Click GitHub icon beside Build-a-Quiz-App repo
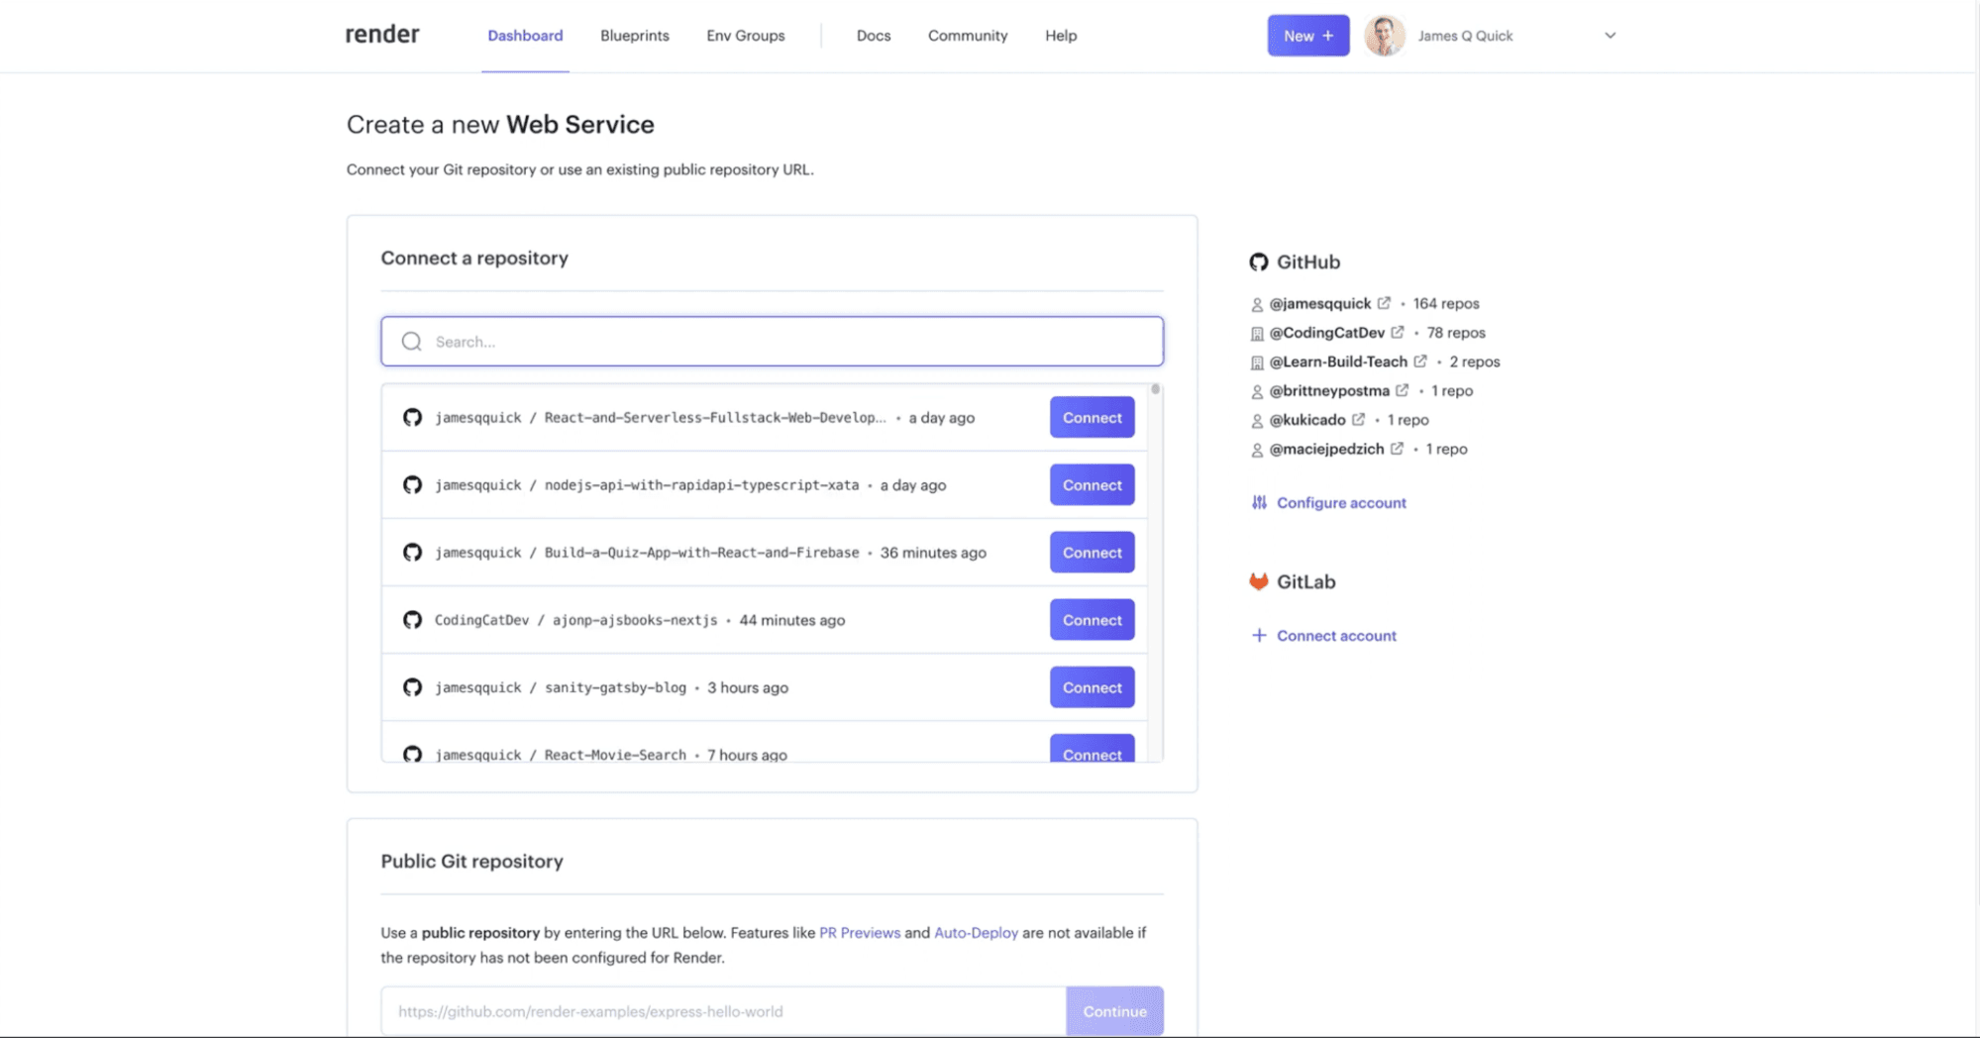1980x1039 pixels. point(413,553)
